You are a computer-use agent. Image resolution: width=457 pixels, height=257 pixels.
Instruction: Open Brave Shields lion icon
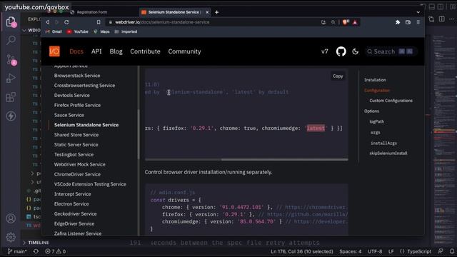[x=346, y=22]
